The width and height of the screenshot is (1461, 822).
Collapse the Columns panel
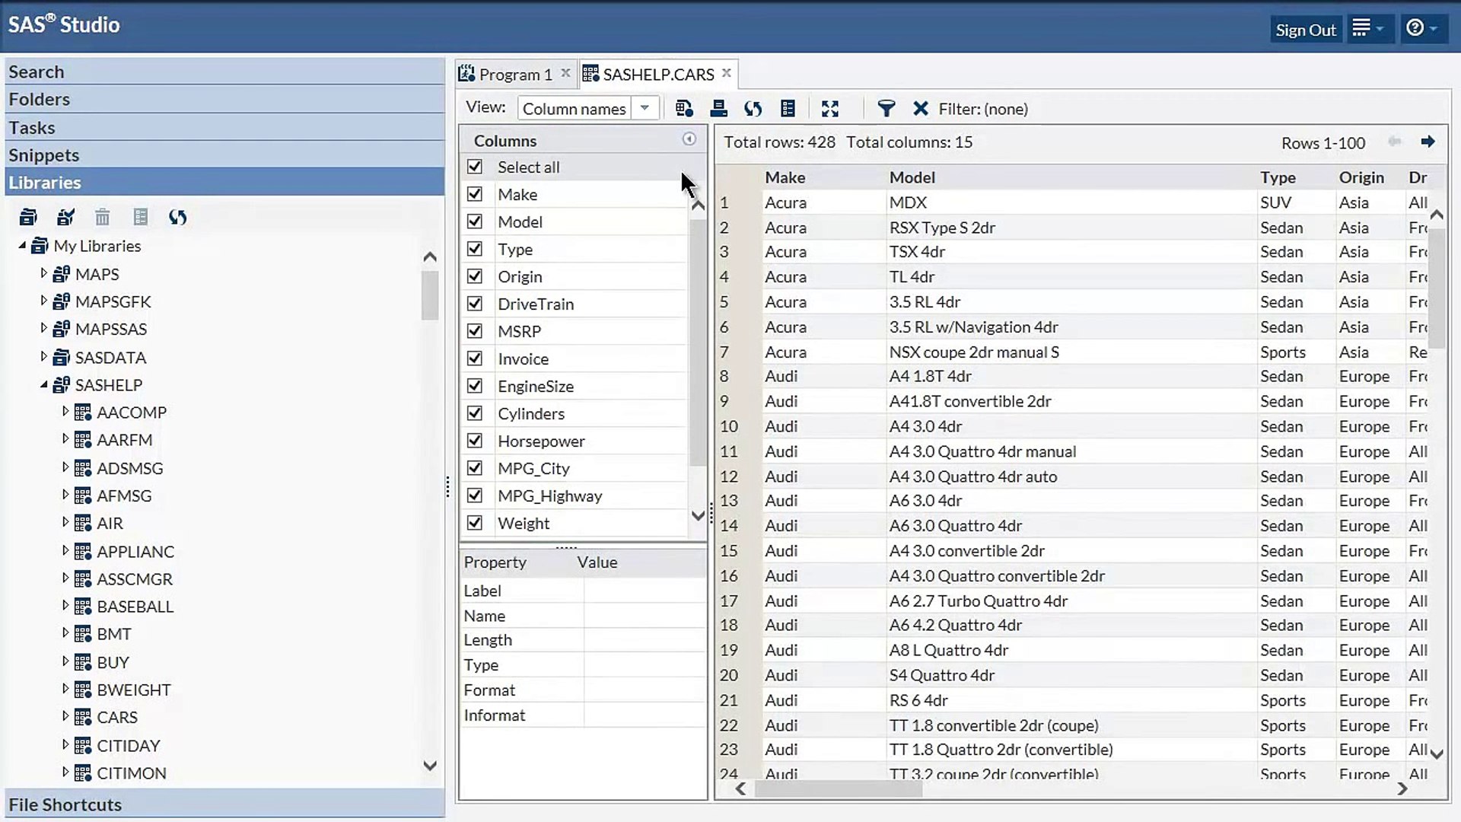click(689, 139)
